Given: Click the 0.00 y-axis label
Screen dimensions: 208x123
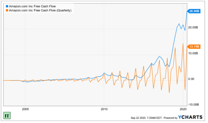Looking at the screenshot, I should 191,79.
